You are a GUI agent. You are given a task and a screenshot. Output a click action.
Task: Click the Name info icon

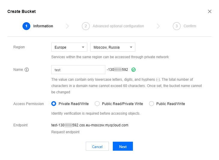point(27,70)
